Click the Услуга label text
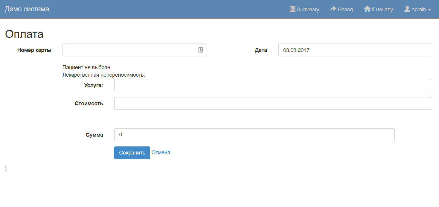This screenshot has height=207, width=439. point(93,85)
